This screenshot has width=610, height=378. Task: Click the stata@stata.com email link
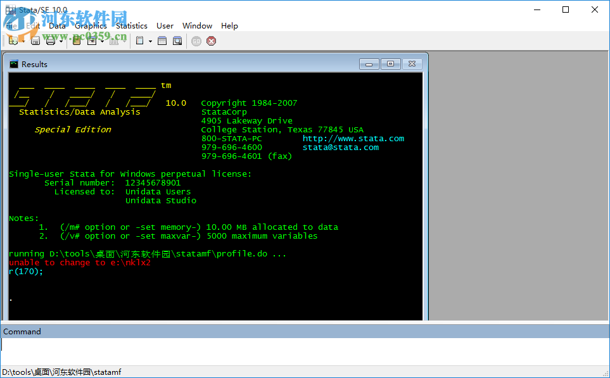point(340,147)
